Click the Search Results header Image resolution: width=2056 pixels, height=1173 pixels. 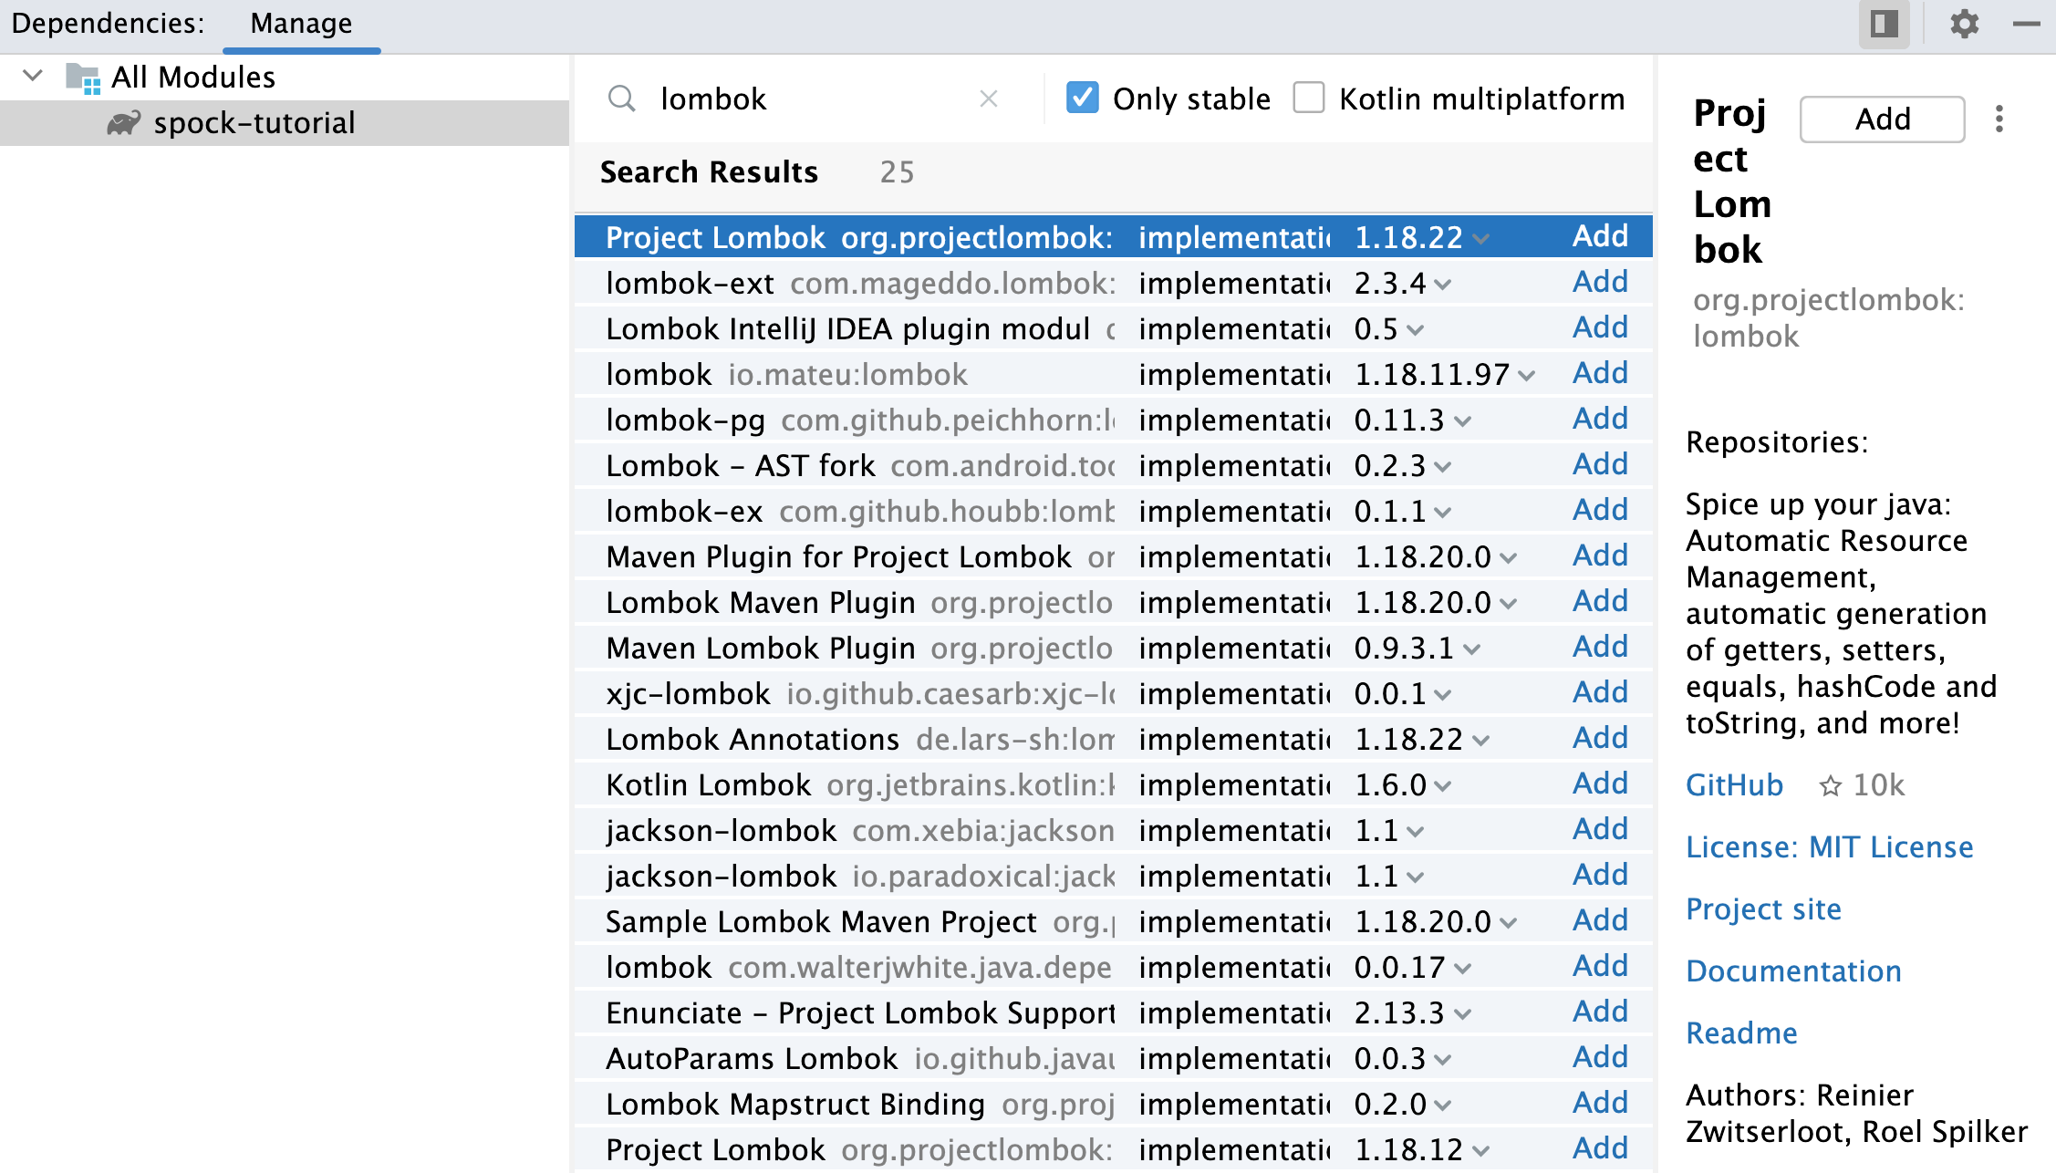[x=709, y=172]
